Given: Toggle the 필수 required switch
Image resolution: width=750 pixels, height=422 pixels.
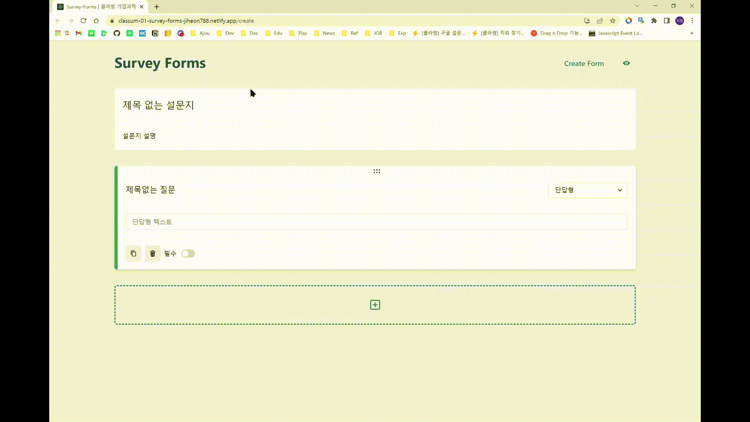Looking at the screenshot, I should (188, 254).
